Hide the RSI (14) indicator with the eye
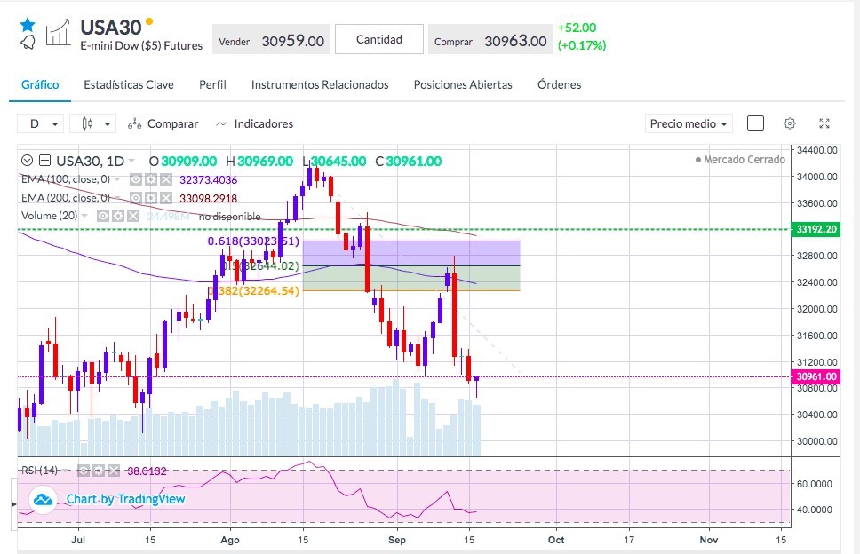The width and height of the screenshot is (860, 554). 84,471
